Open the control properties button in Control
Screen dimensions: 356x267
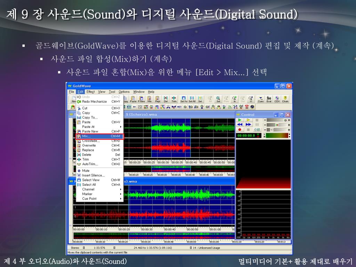point(257,130)
